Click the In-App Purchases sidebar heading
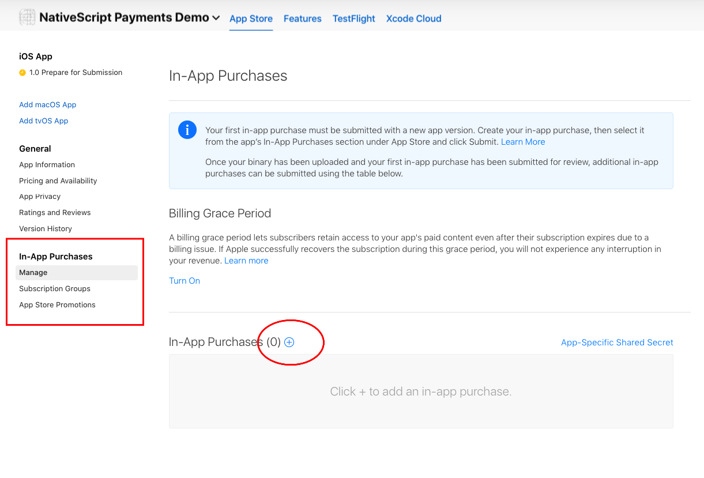This screenshot has width=704, height=478. coord(56,257)
